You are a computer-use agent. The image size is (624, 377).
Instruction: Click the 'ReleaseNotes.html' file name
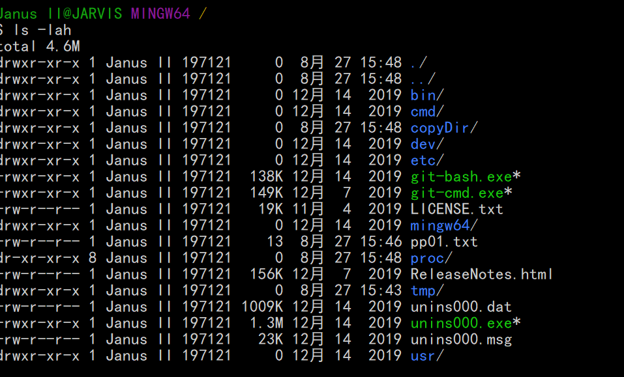point(482,275)
